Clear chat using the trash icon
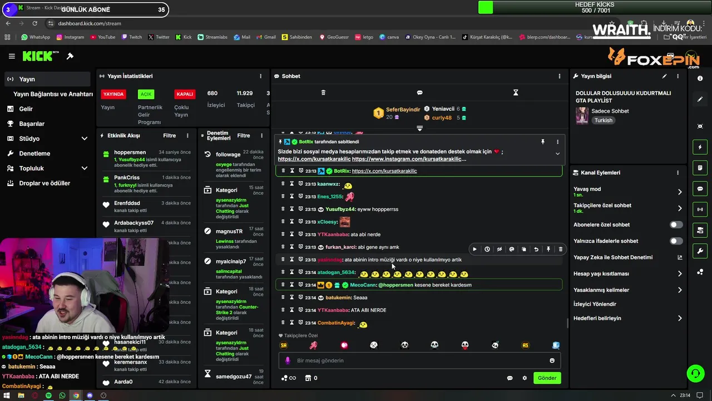 pyautogui.click(x=323, y=92)
